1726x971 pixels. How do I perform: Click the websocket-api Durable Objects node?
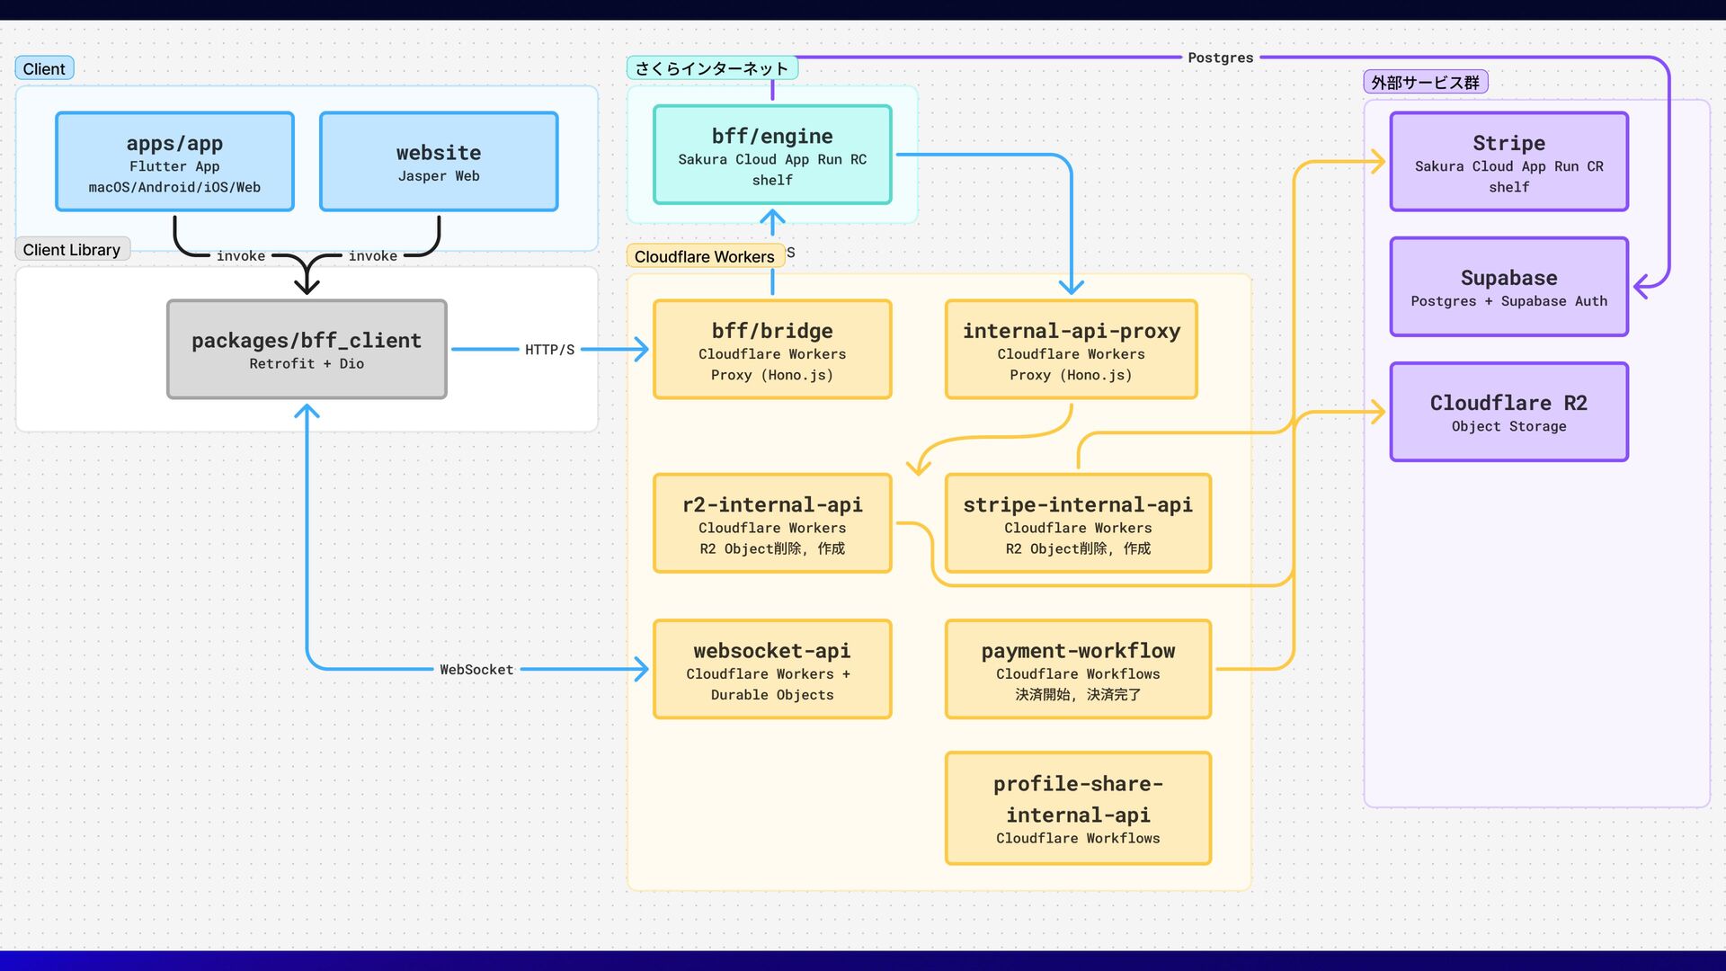tap(772, 670)
